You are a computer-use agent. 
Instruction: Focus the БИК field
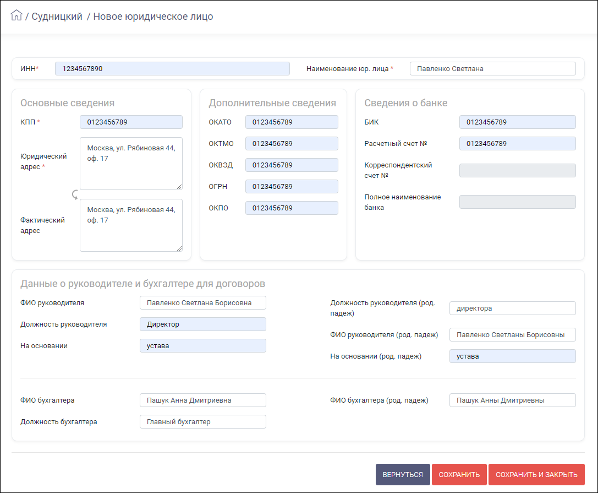[518, 122]
